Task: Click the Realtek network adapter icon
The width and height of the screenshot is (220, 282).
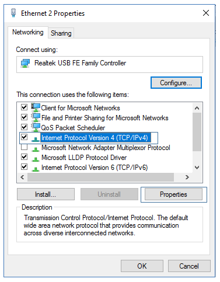Action: 25,64
